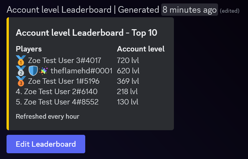Image resolution: width=248 pixels, height=159 pixels.
Task: Click the gold first-place medal icon
Action: pyautogui.click(x=21, y=60)
